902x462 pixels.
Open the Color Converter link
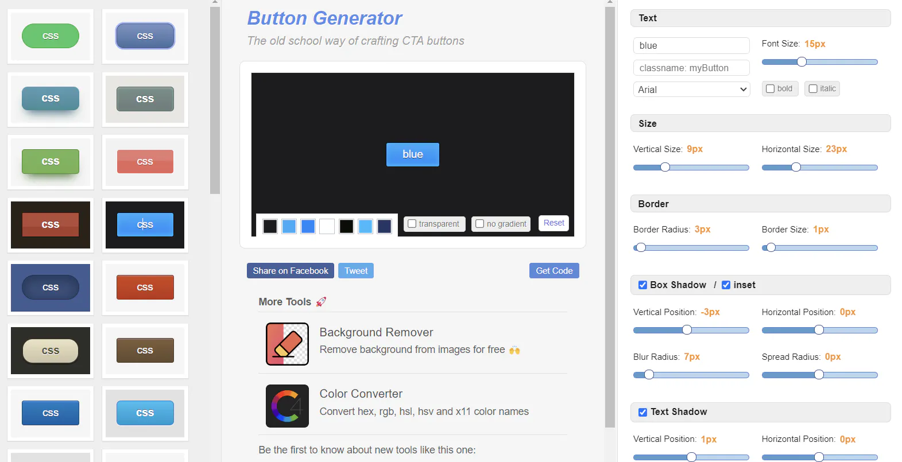click(361, 394)
